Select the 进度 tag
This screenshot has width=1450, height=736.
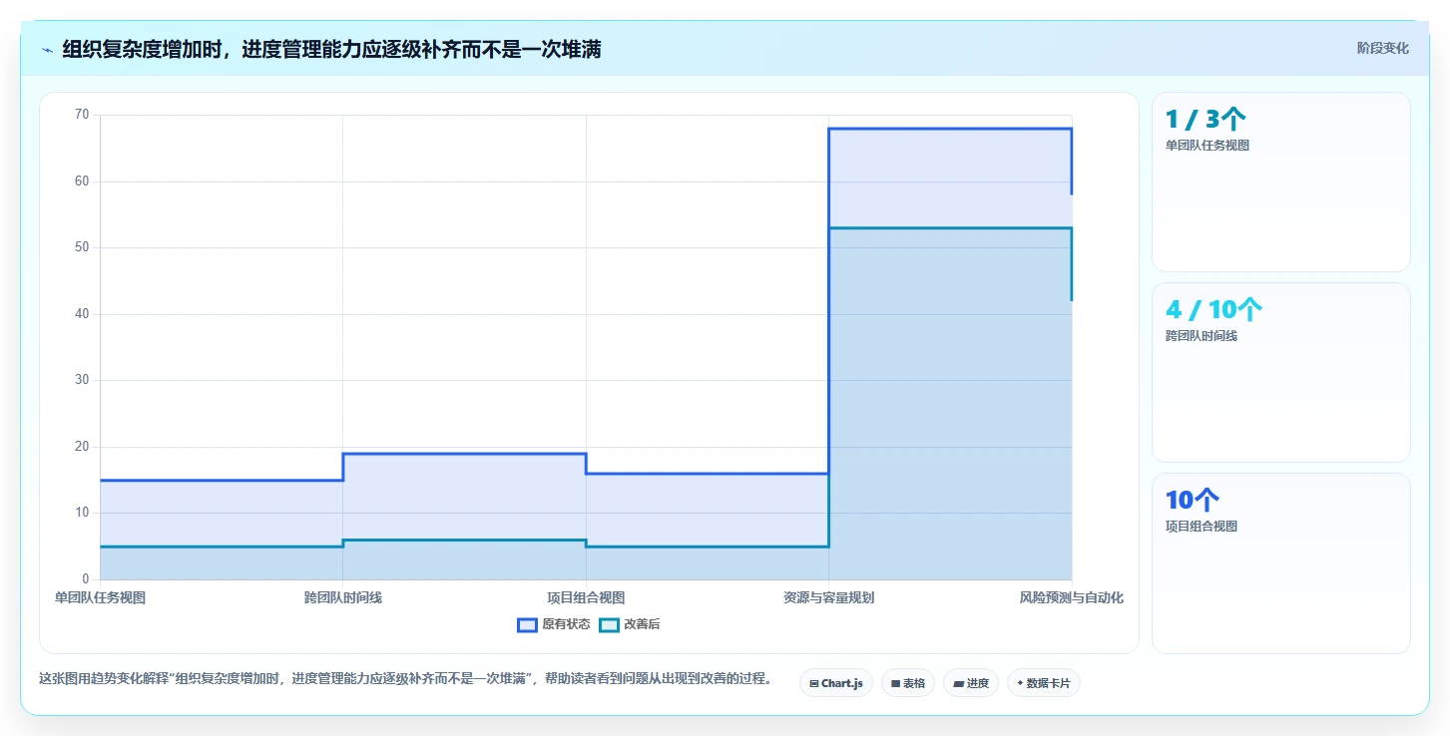(970, 683)
